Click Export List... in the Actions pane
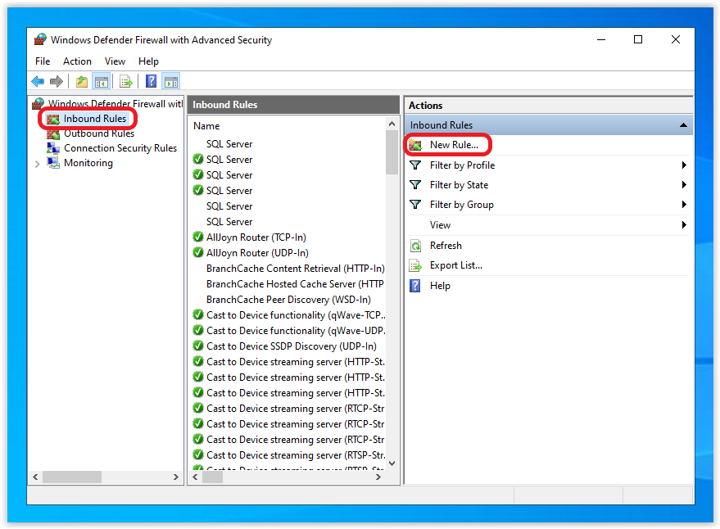 point(455,265)
